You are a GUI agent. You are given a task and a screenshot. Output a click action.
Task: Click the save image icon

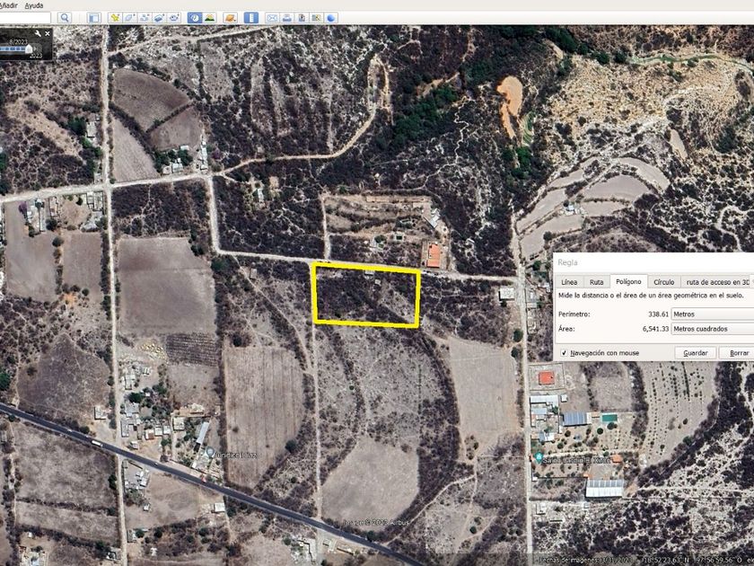302,18
